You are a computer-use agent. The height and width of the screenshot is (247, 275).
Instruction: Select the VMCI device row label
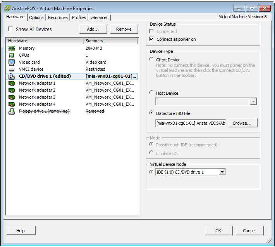(31, 69)
